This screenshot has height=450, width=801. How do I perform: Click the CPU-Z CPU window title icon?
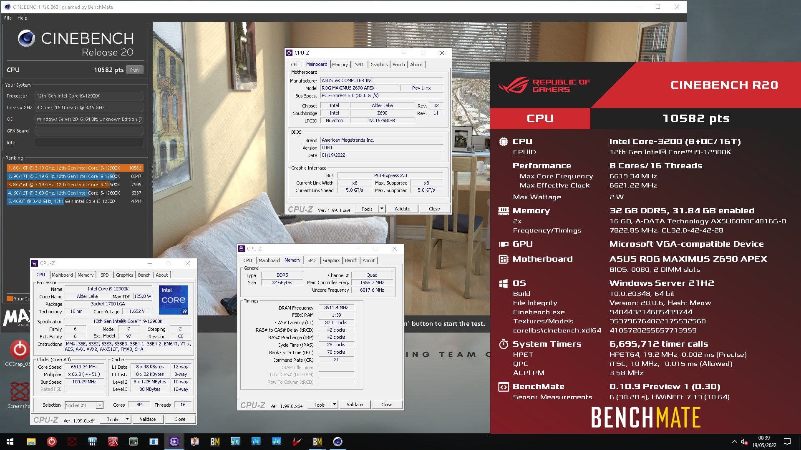[35, 263]
